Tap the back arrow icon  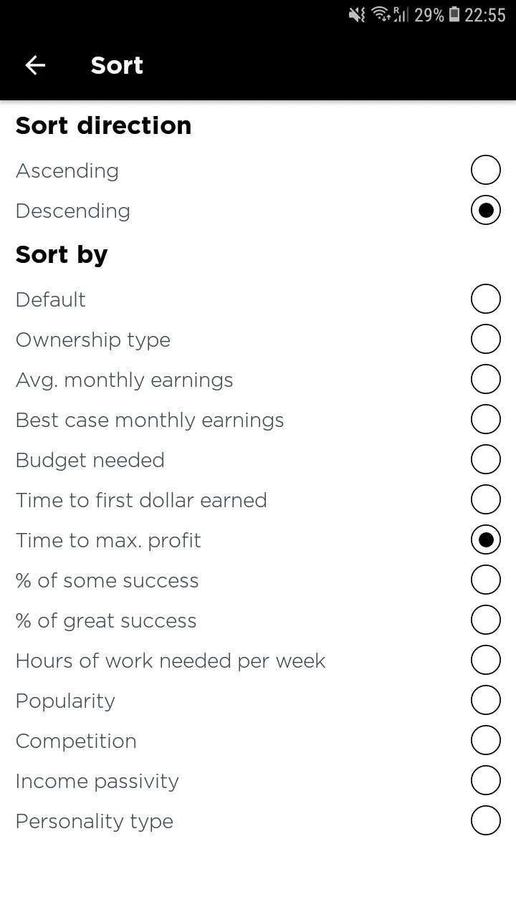point(34,65)
